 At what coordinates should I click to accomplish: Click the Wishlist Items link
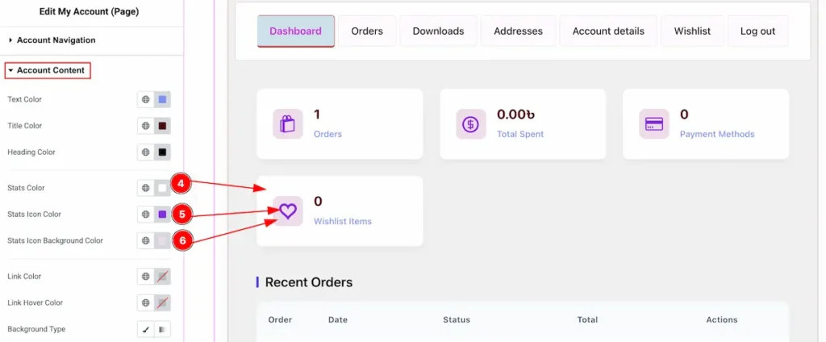(343, 221)
